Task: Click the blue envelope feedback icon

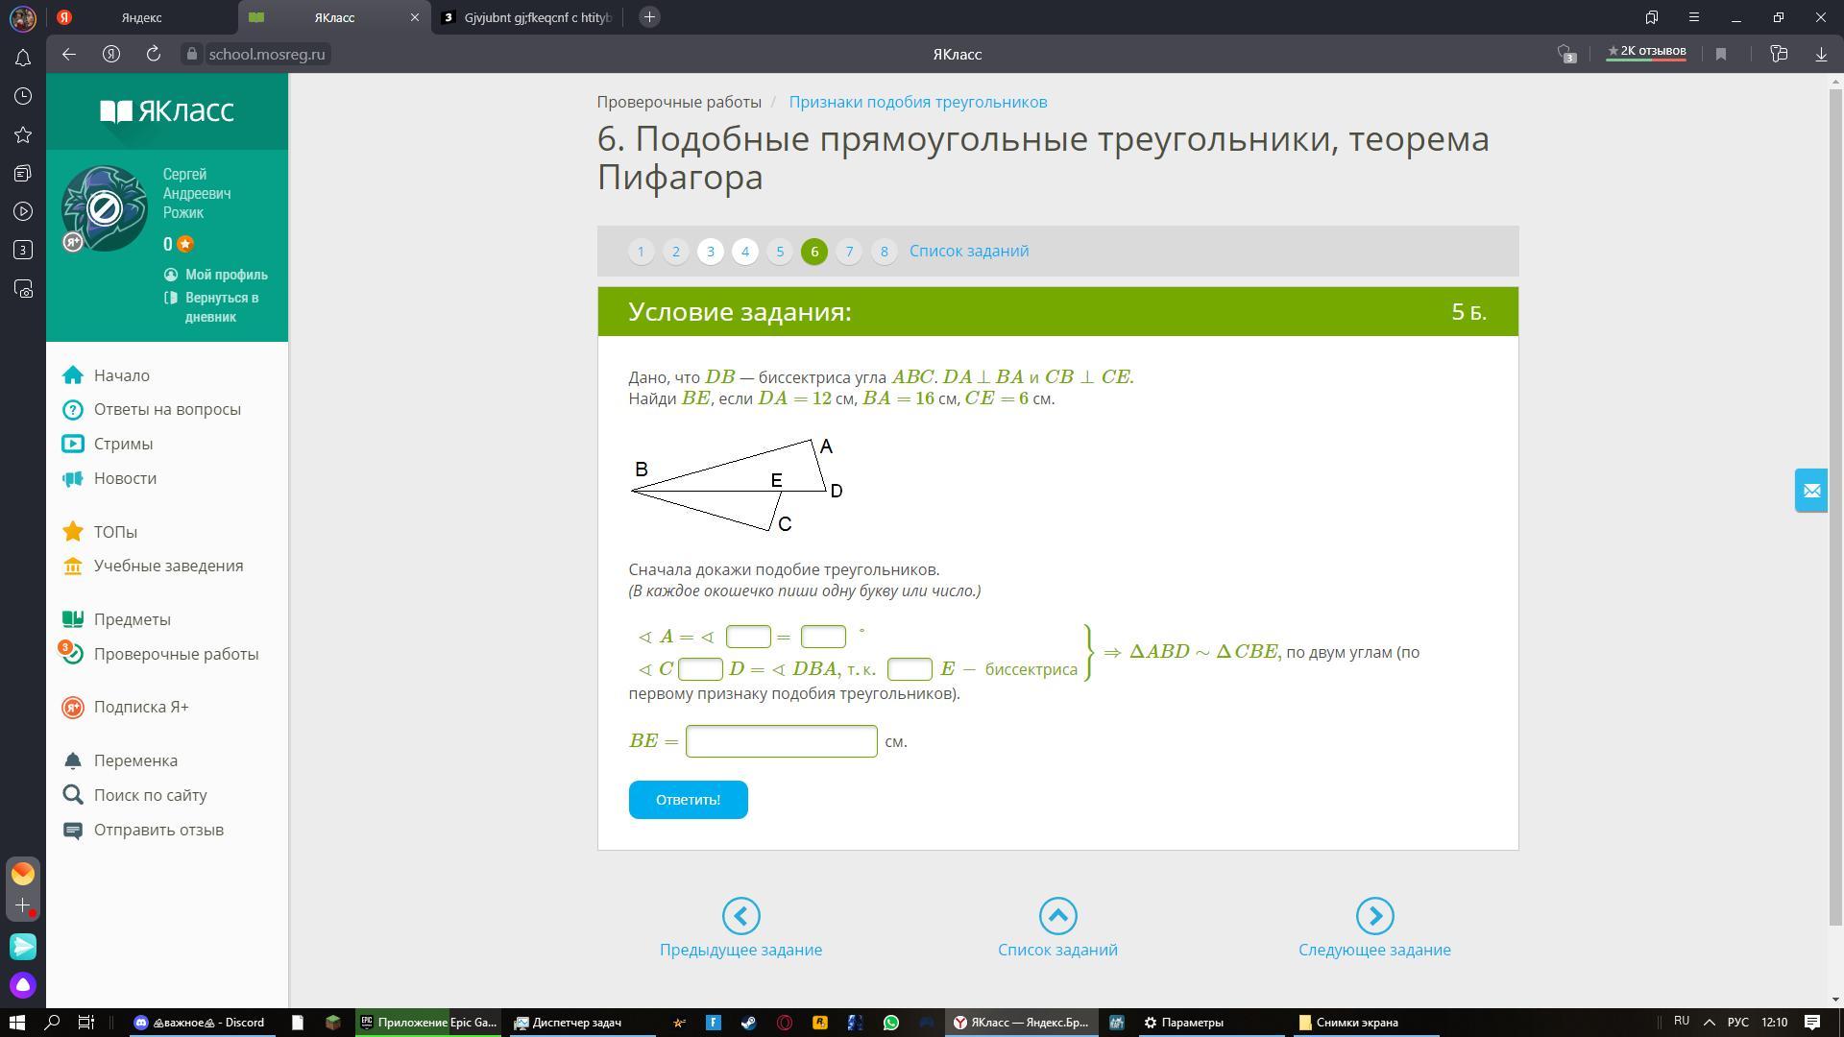Action: coord(1811,491)
